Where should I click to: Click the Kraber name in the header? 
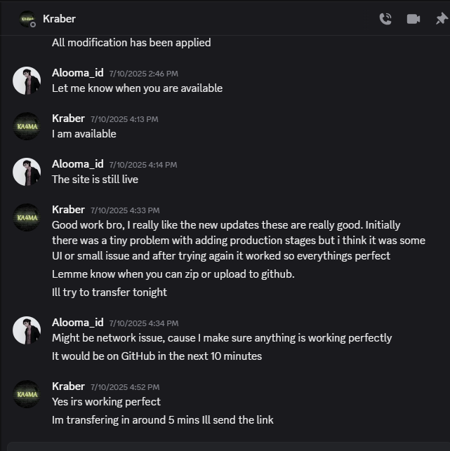pyautogui.click(x=59, y=19)
